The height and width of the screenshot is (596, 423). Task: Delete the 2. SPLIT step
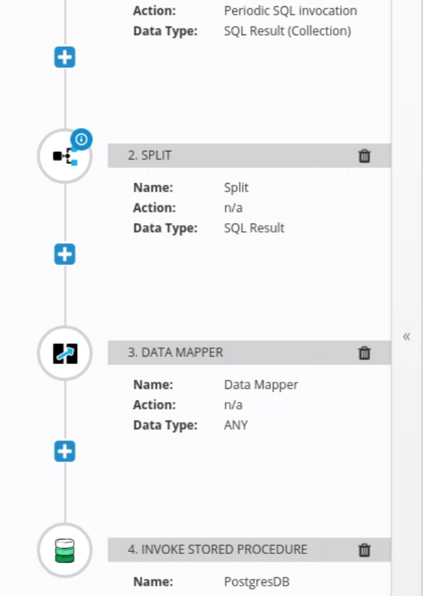pyautogui.click(x=364, y=156)
